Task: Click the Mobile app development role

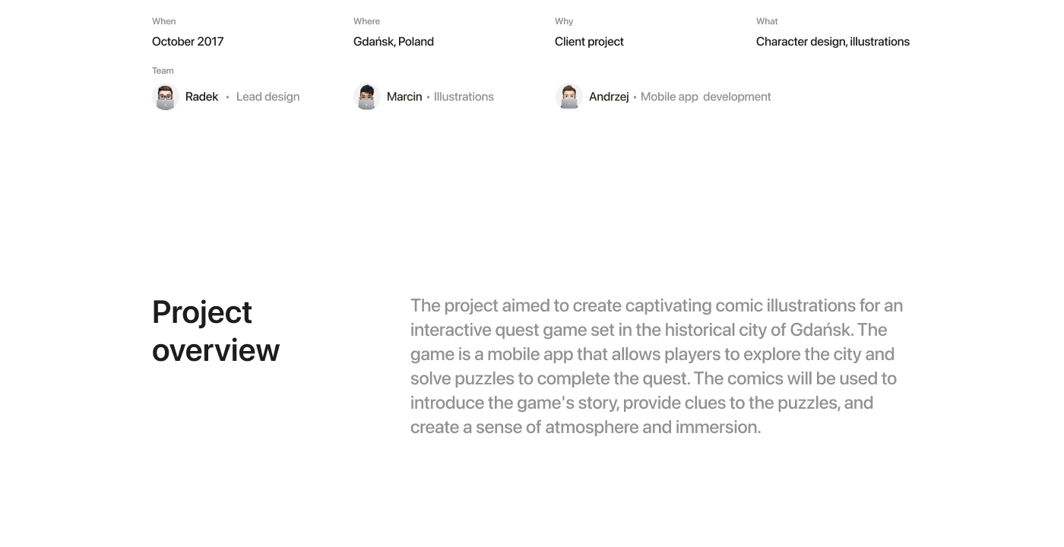Action: click(x=705, y=96)
